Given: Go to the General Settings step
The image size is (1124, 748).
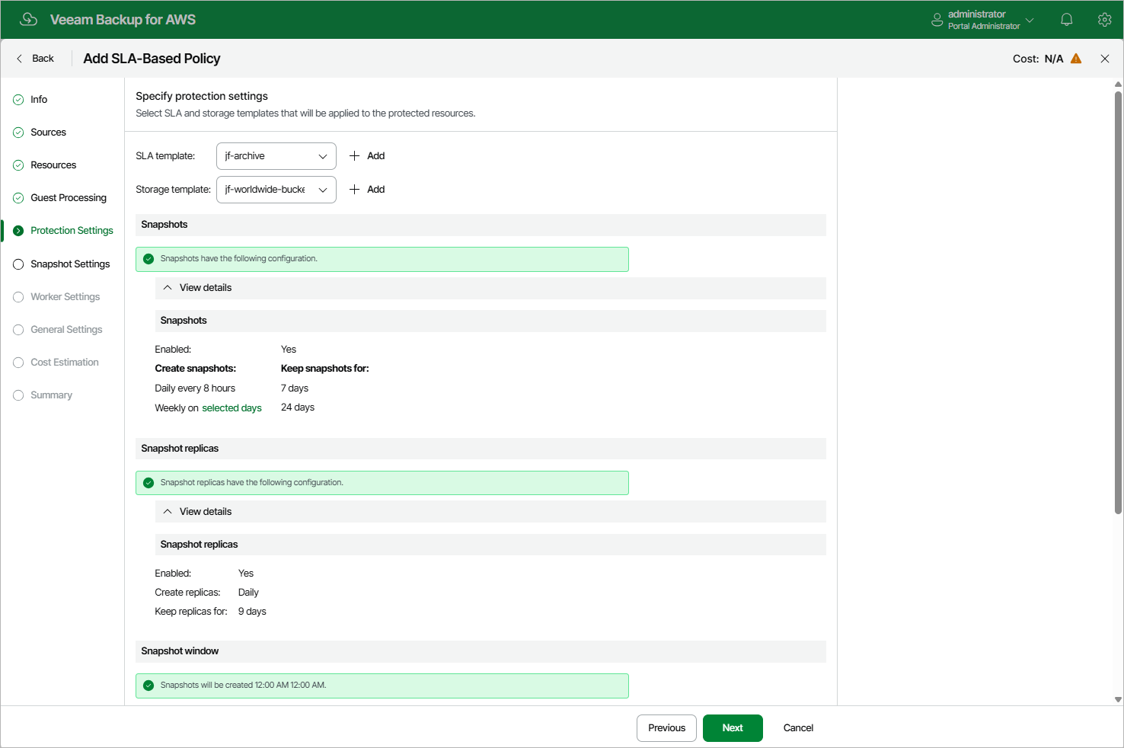Looking at the screenshot, I should click(66, 330).
